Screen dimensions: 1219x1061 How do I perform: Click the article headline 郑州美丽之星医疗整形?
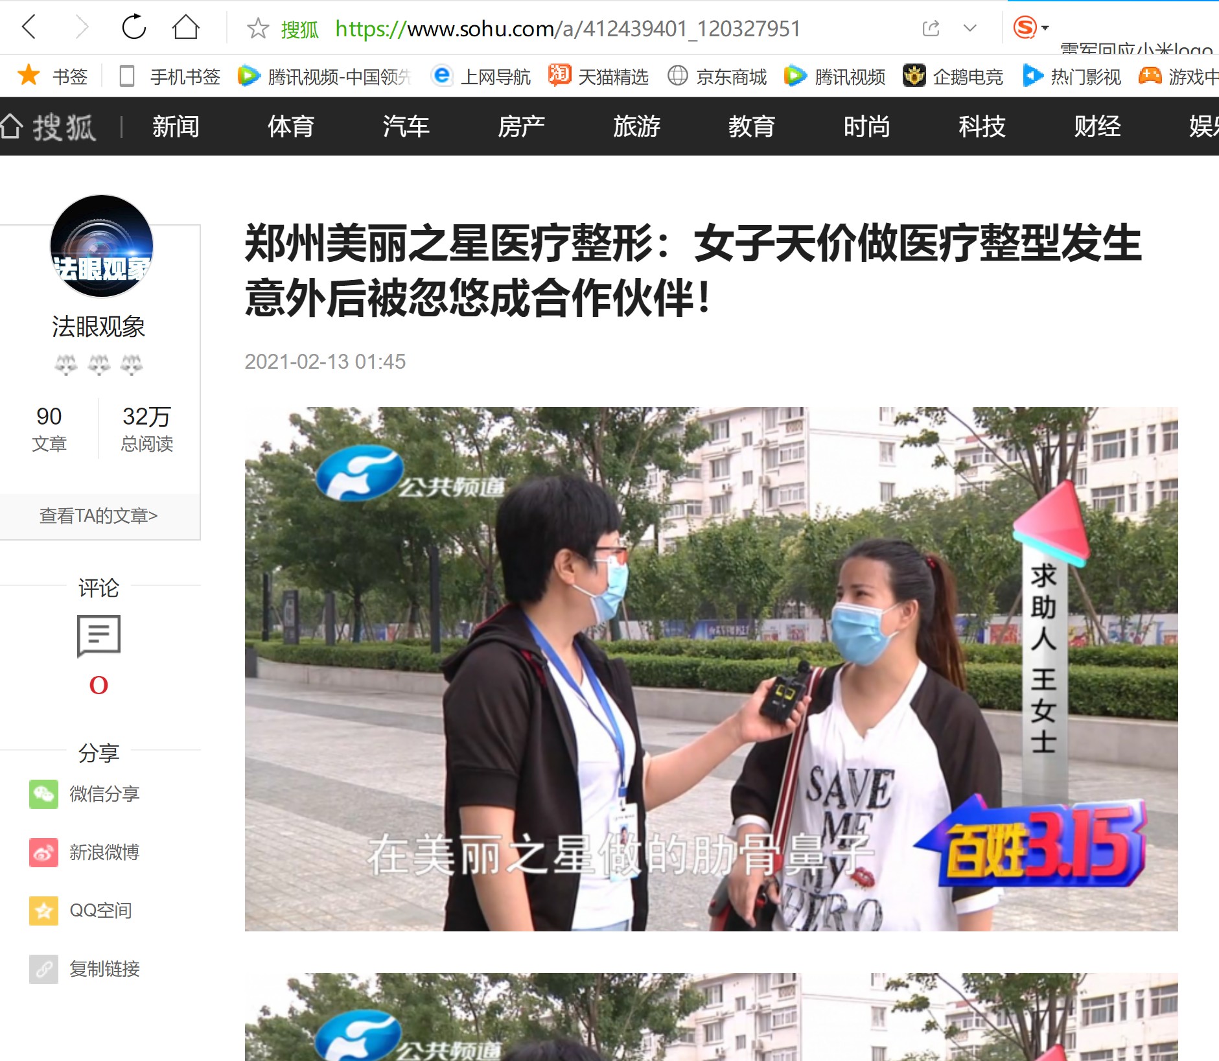tap(693, 271)
